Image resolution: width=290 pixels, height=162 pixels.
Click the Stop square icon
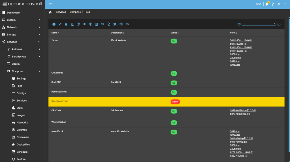point(84,24)
